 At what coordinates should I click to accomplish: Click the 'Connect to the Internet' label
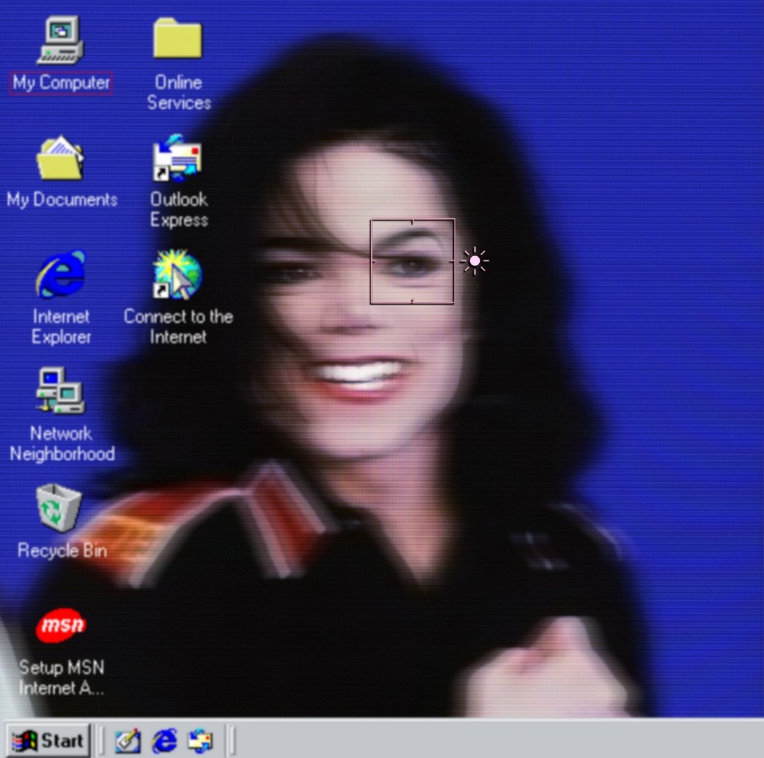pyautogui.click(x=178, y=326)
